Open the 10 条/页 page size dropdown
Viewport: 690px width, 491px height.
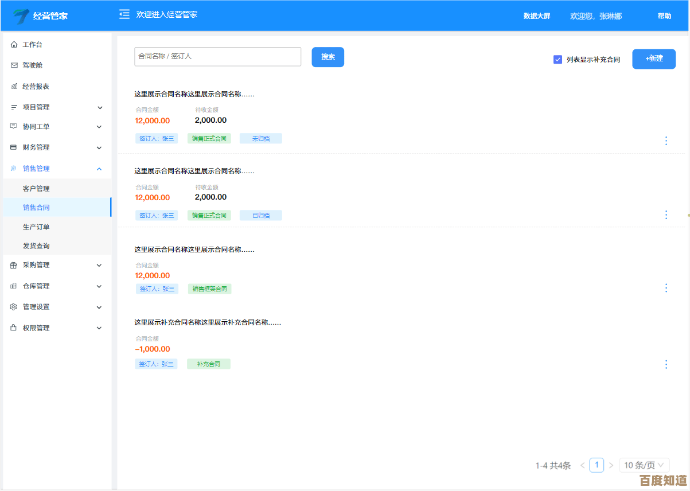(644, 465)
